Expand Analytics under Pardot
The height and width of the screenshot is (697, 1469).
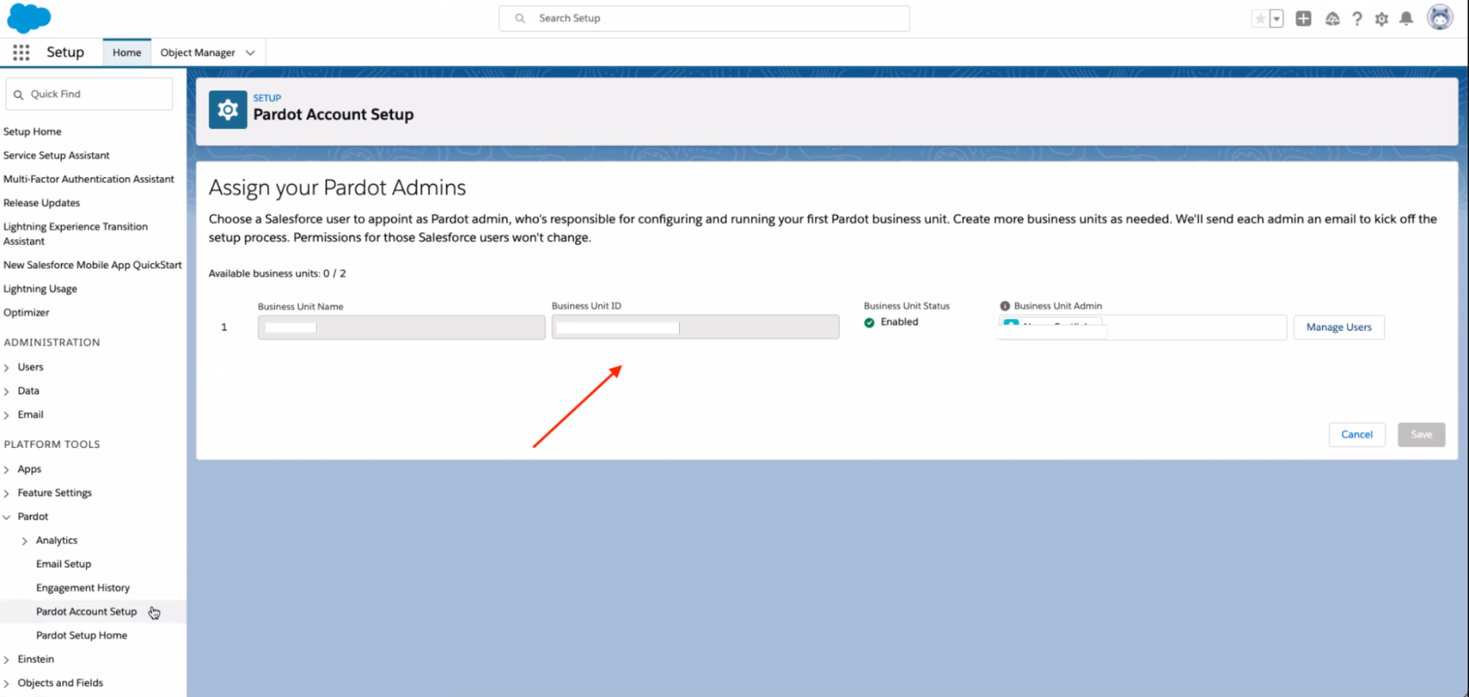[25, 541]
